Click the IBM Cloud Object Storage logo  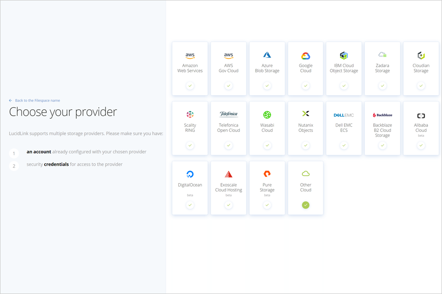(344, 55)
